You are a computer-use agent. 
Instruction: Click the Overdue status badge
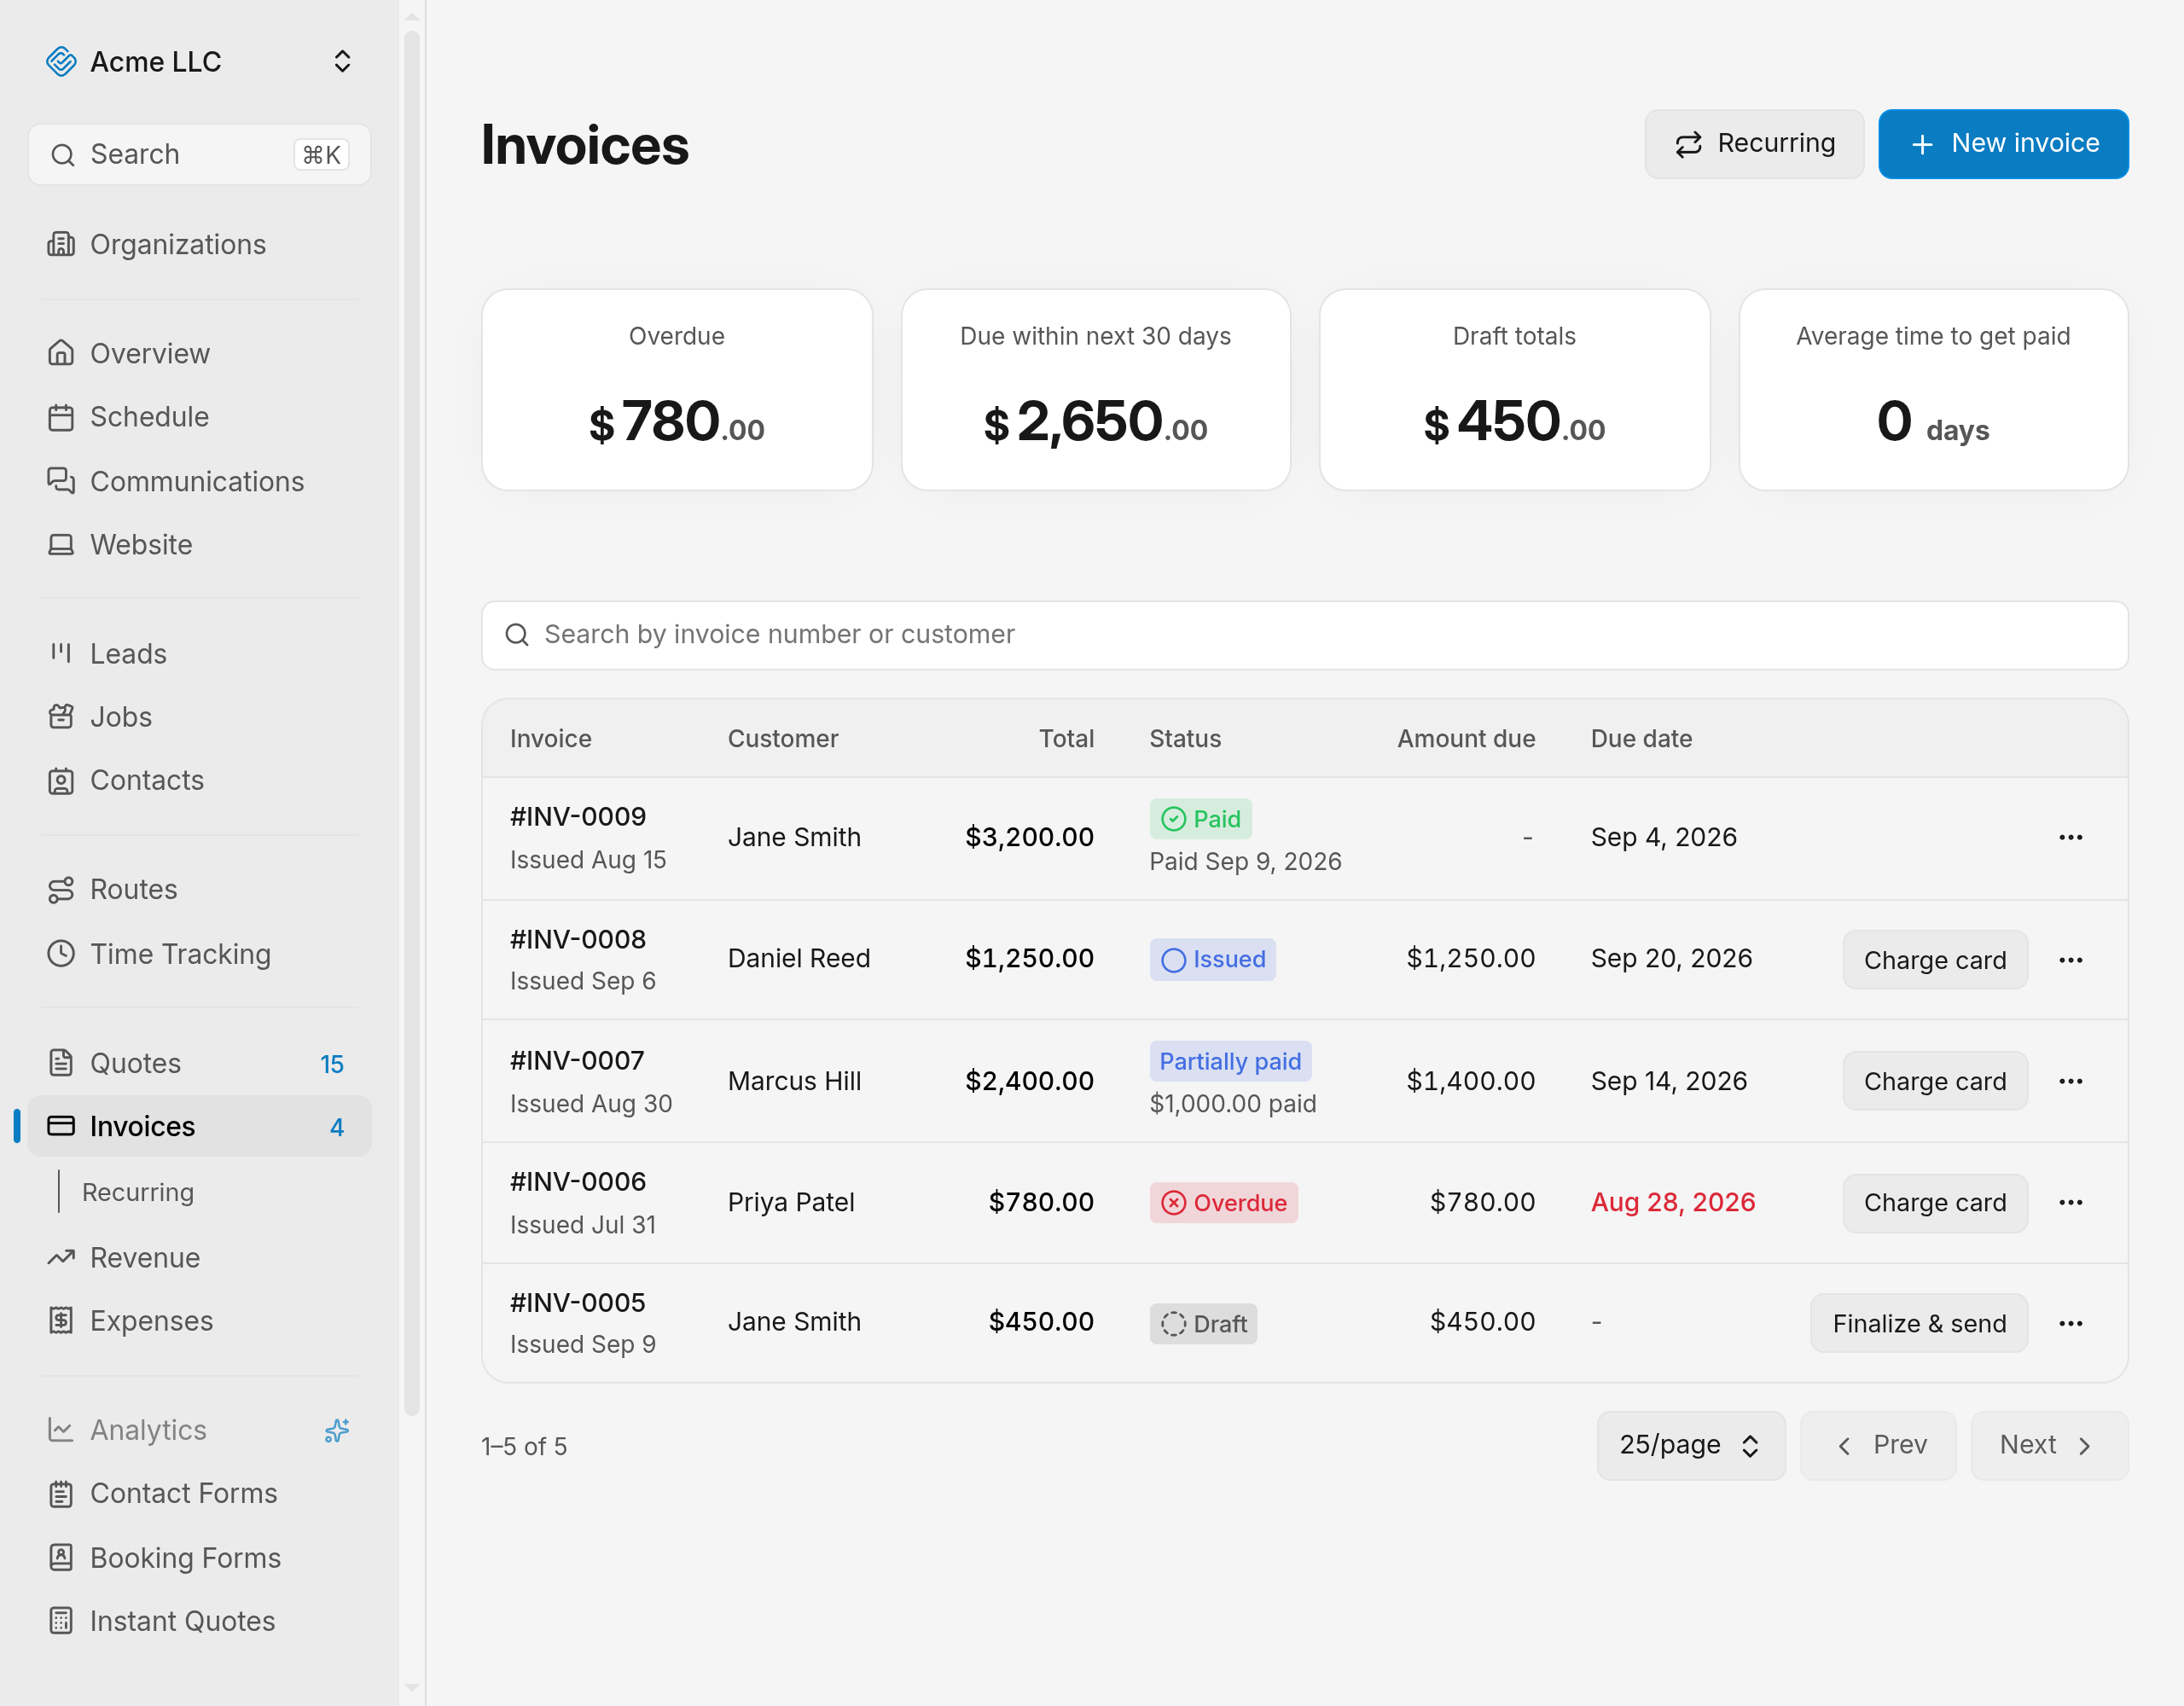click(1223, 1202)
